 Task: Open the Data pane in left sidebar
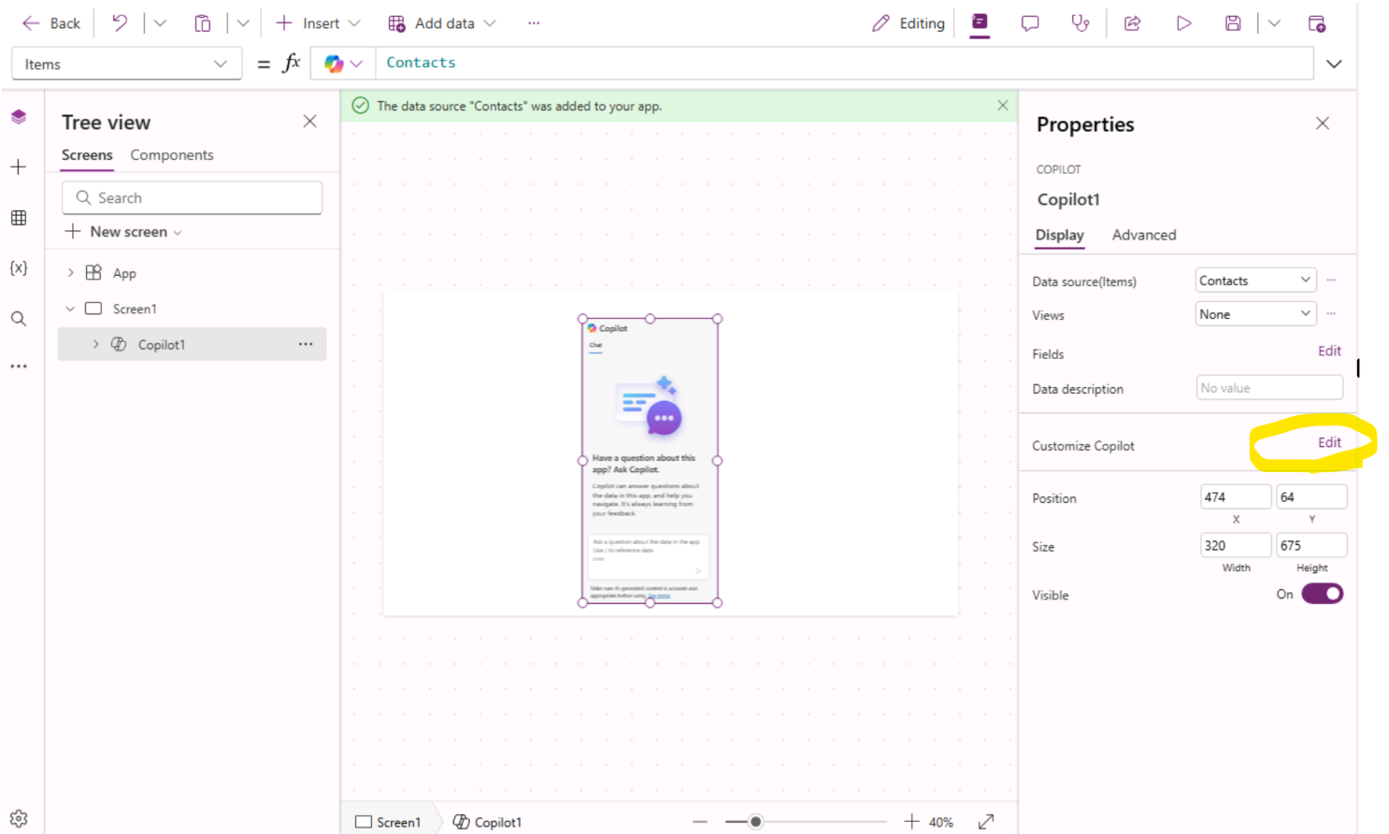point(19,218)
